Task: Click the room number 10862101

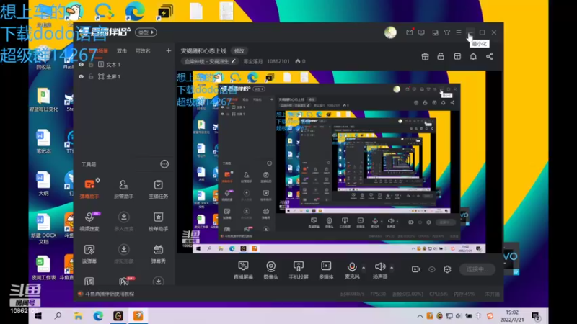Action: pyautogui.click(x=278, y=61)
